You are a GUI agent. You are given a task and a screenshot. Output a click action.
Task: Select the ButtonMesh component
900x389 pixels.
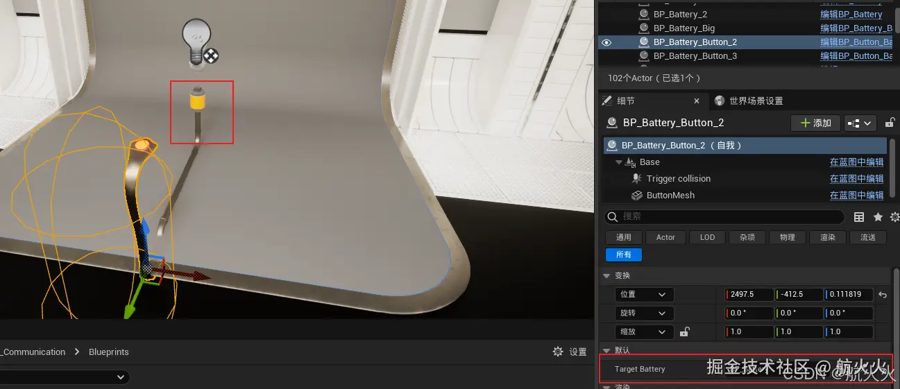coord(670,196)
